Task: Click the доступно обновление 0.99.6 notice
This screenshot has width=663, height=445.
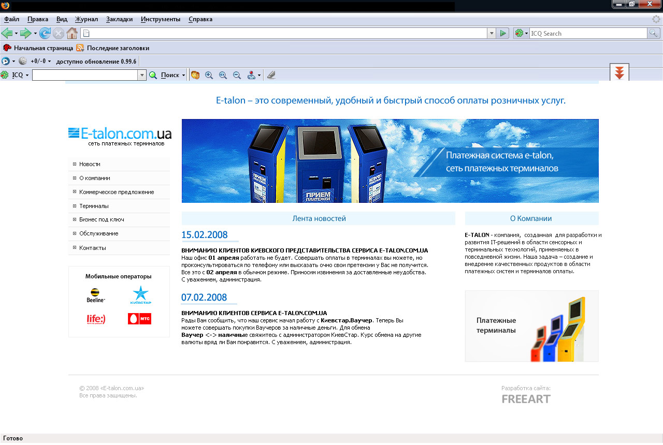Action: (x=96, y=62)
